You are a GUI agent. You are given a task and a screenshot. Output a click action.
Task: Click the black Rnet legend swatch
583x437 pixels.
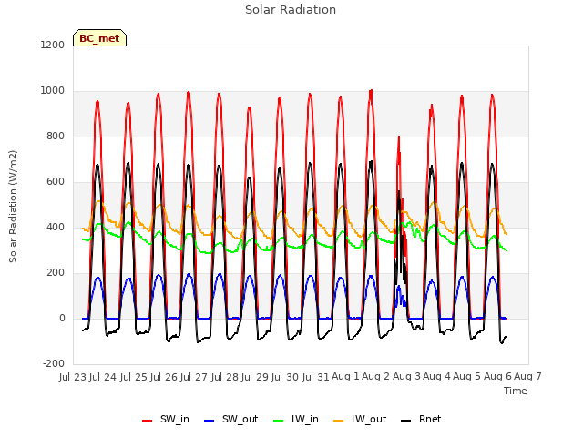click(x=406, y=421)
